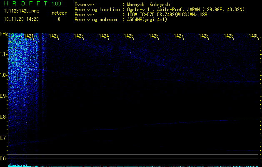The height and width of the screenshot is (167, 262).
Task: Click the timestamp 10.11.28 14:20
Action: (21, 19)
